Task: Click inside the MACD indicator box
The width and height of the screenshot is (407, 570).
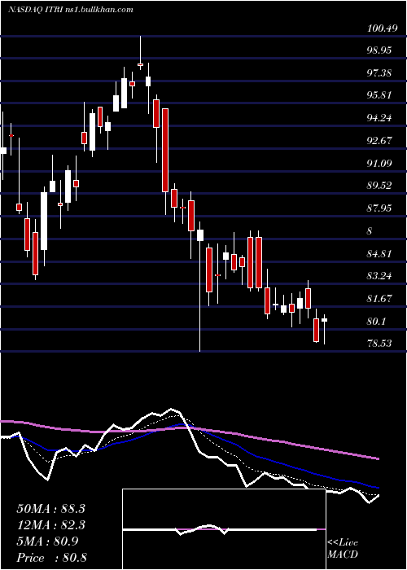Action: tap(224, 529)
